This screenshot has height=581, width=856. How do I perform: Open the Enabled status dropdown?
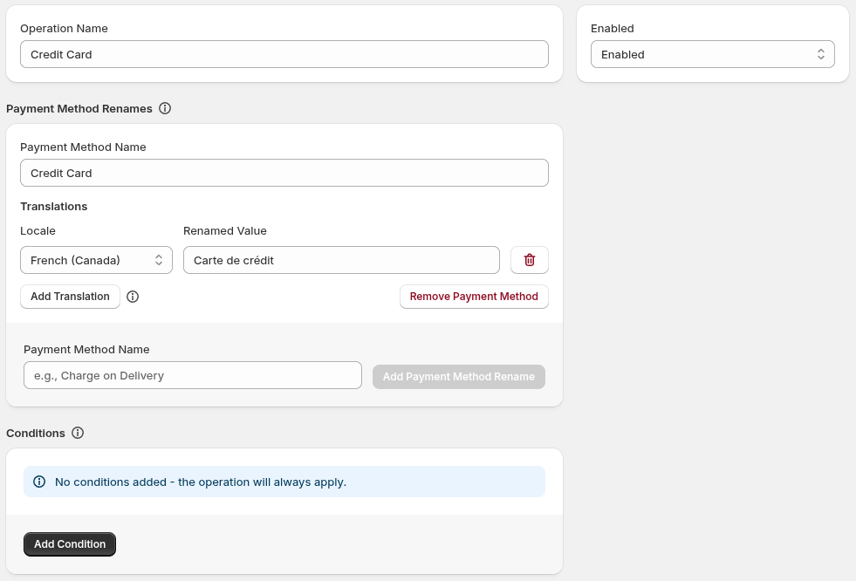tap(712, 55)
